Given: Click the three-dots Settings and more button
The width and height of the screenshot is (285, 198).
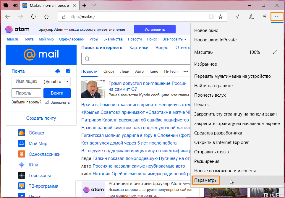Looking at the screenshot, I should point(277,17).
